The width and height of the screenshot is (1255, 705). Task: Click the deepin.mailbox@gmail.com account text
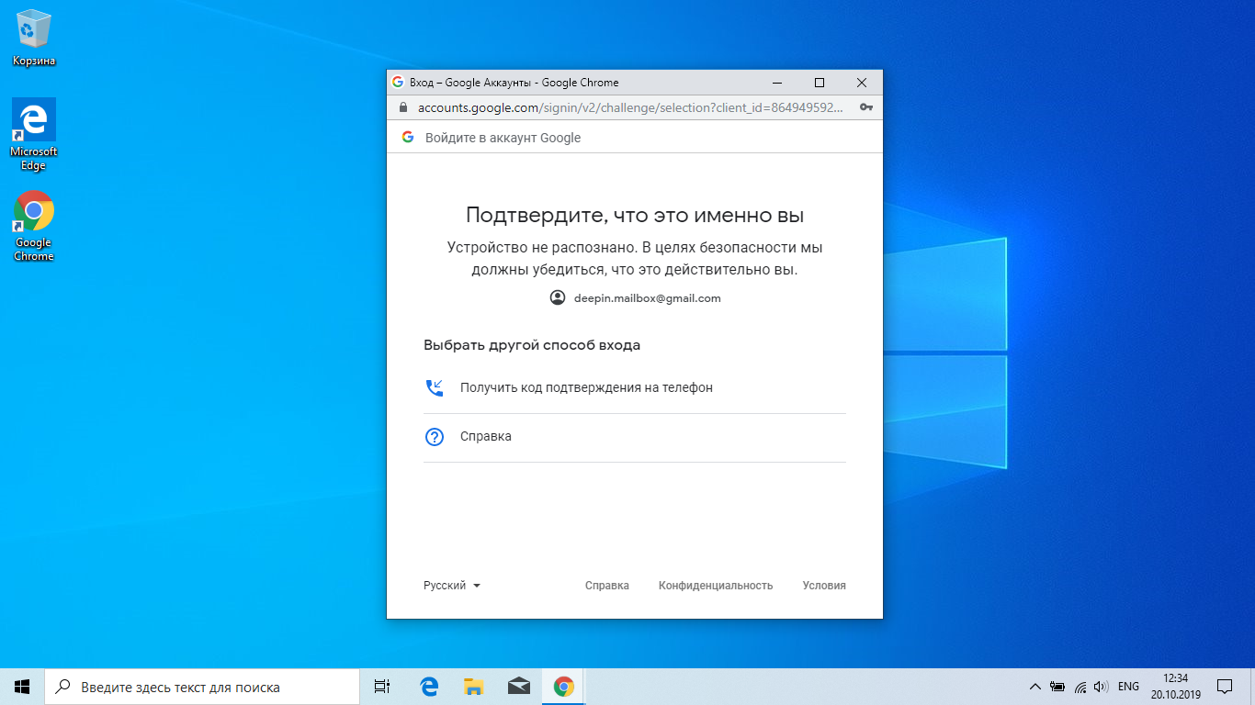click(x=648, y=298)
